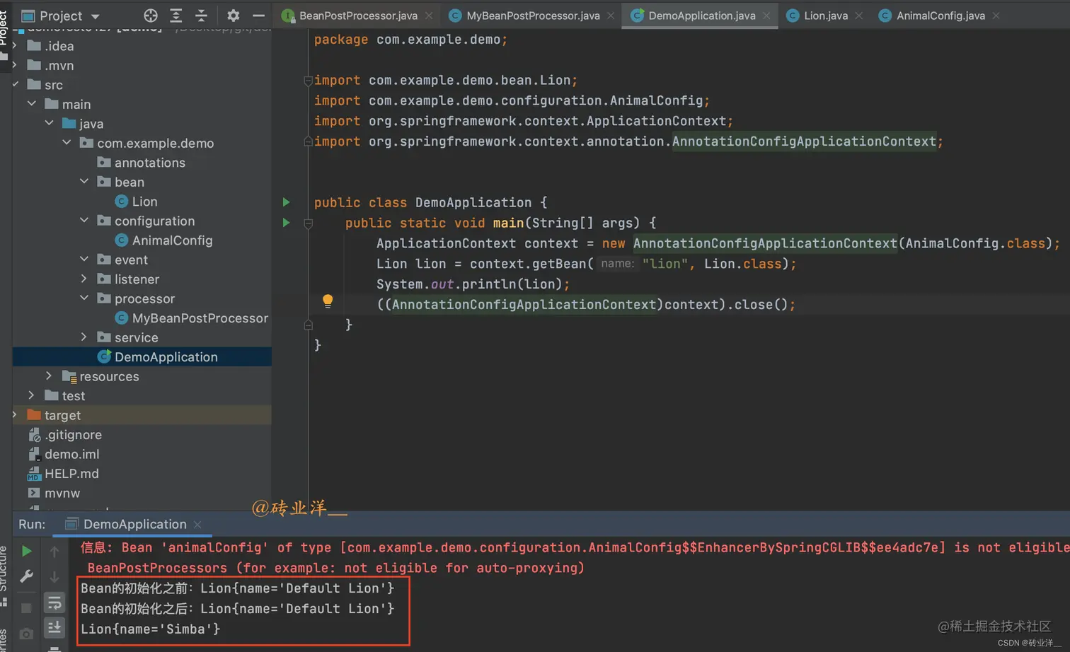Click the "Bean的初始化之前" console line
Screen dimensions: 1070x652
237,588
